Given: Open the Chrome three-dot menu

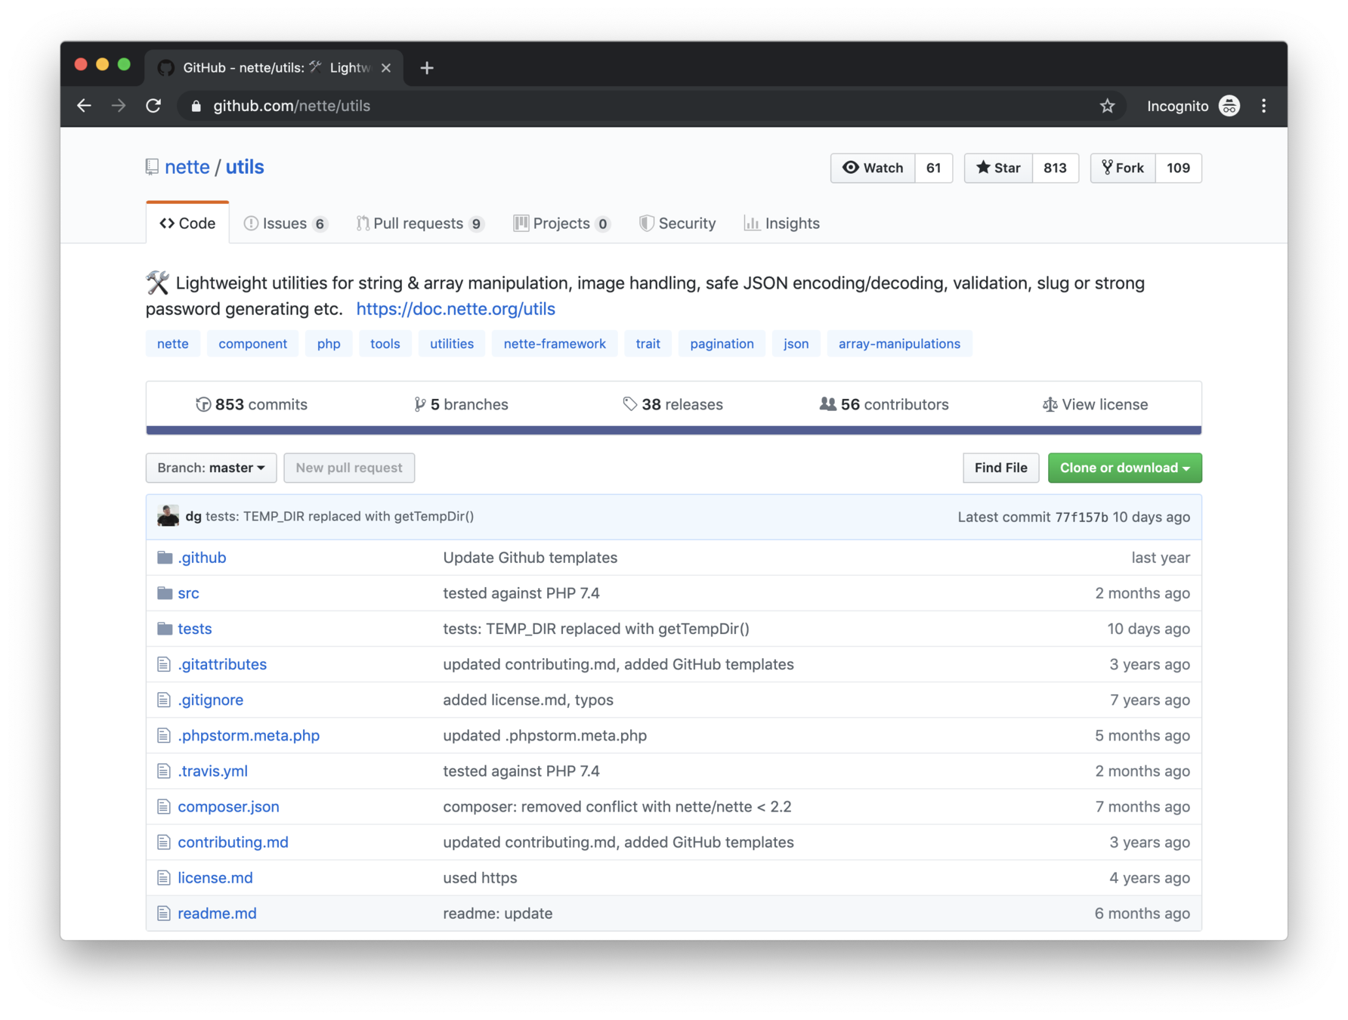Looking at the screenshot, I should click(1263, 106).
